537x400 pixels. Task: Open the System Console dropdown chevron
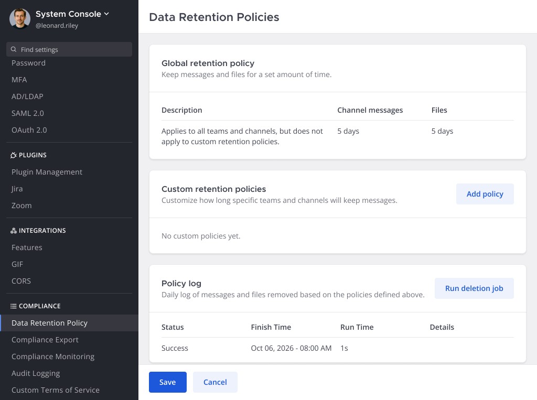[x=106, y=14]
